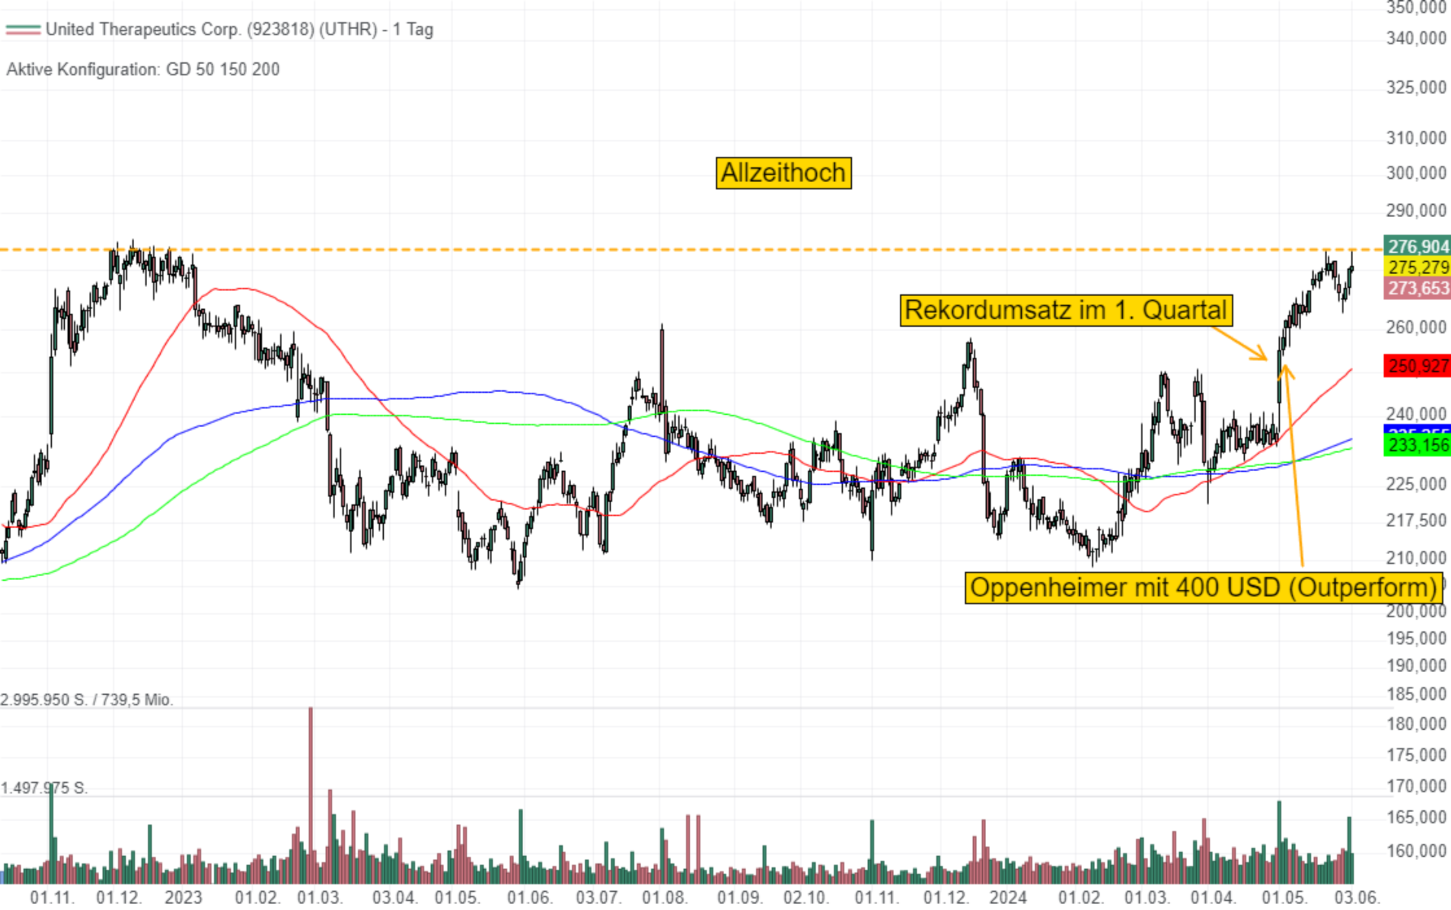Click the 02.10. date on time axis

pyautogui.click(x=806, y=898)
